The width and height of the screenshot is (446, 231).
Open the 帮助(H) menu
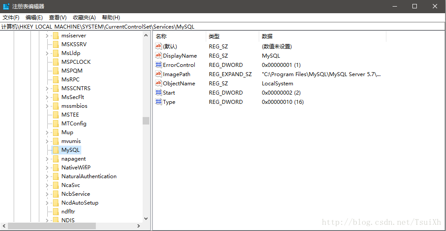111,18
